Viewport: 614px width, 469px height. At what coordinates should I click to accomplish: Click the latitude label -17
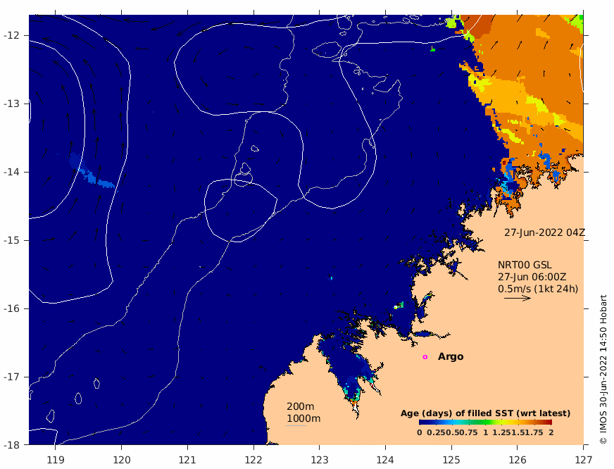11,377
